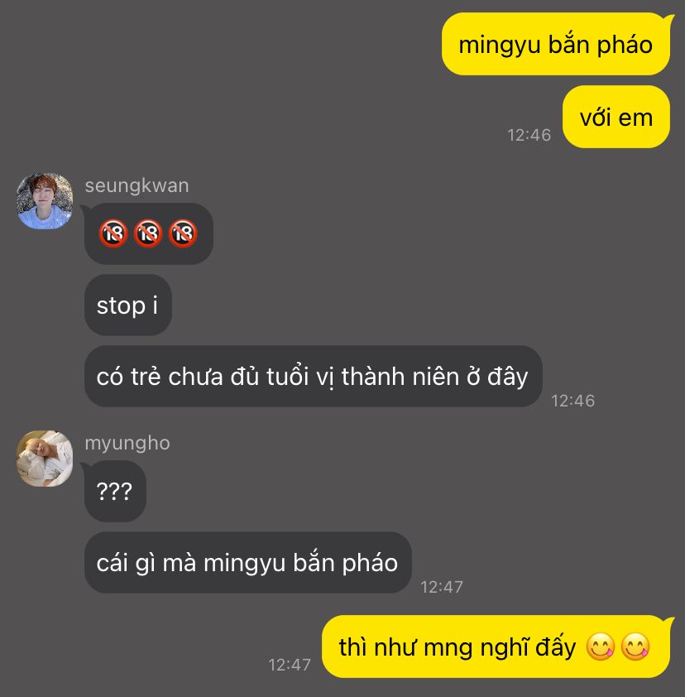Viewport: 685px width, 697px height.
Task: Select the 'với em' message bubble
Action: tap(616, 117)
